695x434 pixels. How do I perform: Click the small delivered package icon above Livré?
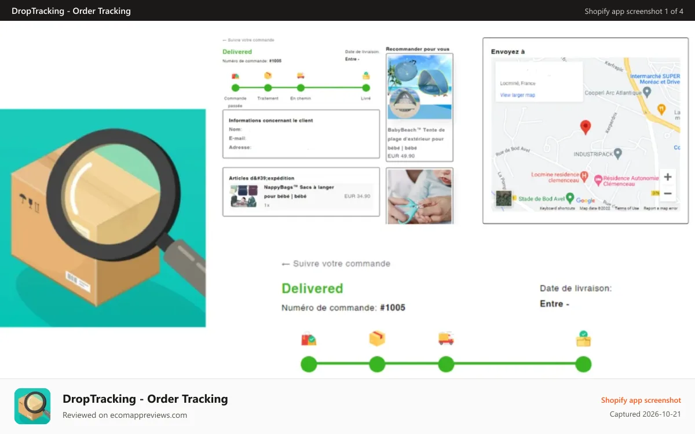pos(366,76)
